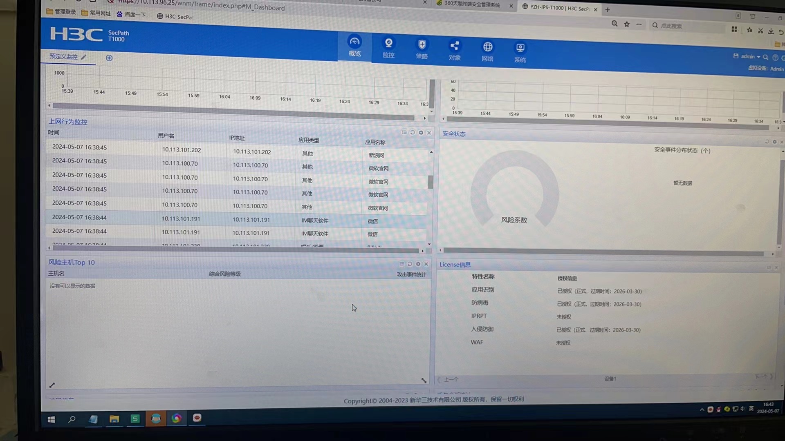This screenshot has height=441, width=785.
Task: Add new monitor panel plus icon
Action: pos(109,58)
